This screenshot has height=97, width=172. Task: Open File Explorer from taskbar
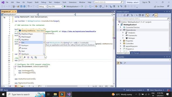[x=55, y=94]
